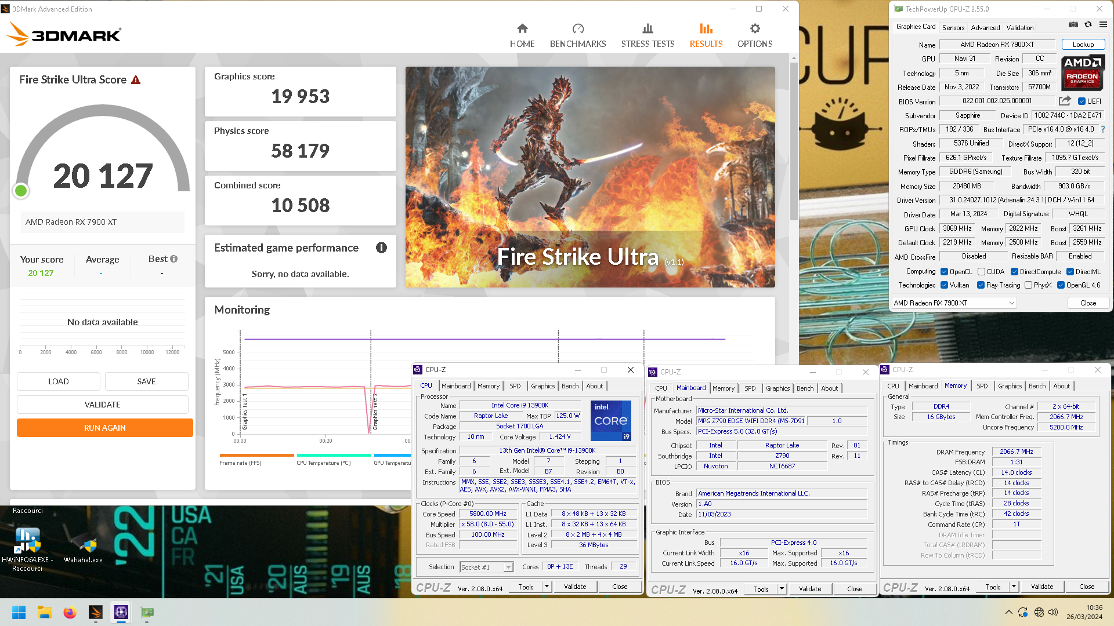Click the info icon beside Best score
The width and height of the screenshot is (1114, 626).
coord(174,259)
